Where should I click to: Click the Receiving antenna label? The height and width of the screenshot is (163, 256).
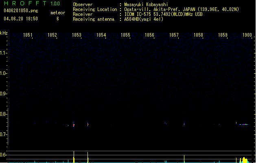click(94, 19)
